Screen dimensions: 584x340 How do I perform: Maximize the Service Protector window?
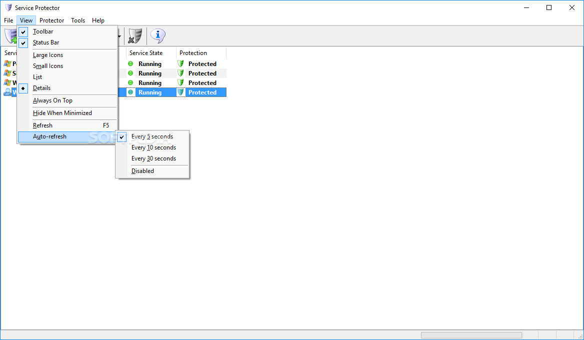click(548, 8)
